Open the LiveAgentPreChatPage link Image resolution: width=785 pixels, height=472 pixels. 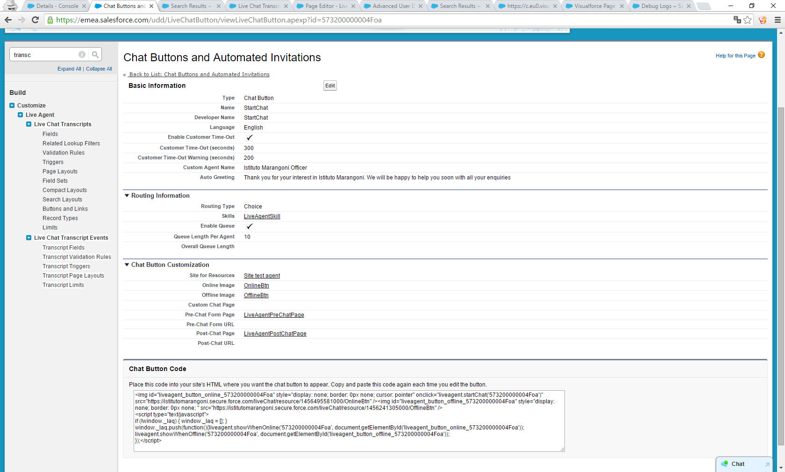(274, 315)
